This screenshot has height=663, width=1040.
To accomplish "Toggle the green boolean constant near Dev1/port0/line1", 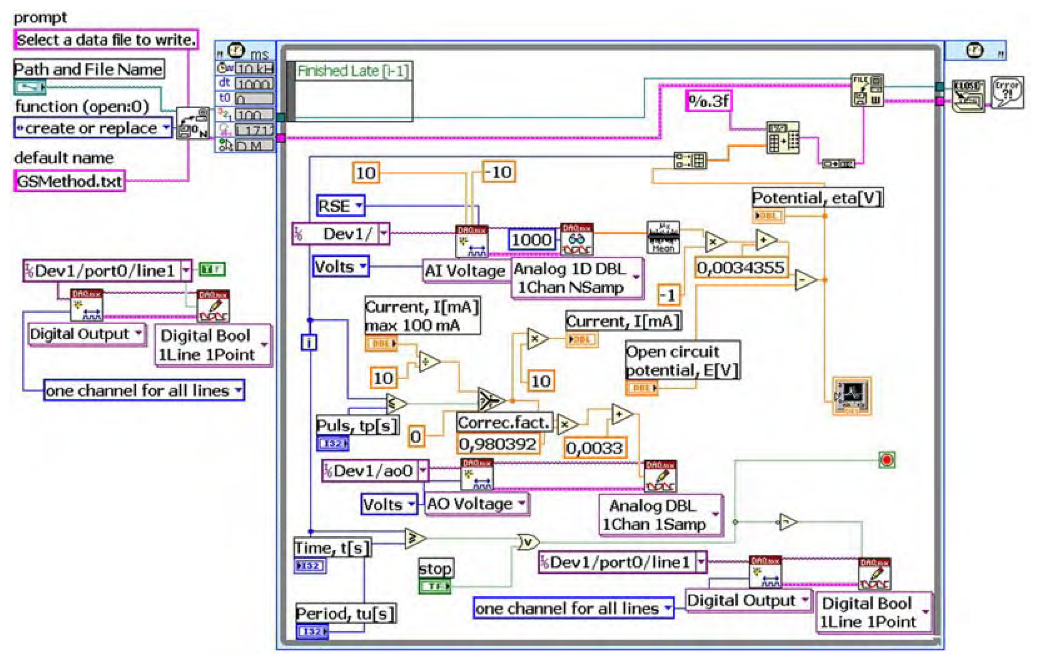I will tap(212, 269).
